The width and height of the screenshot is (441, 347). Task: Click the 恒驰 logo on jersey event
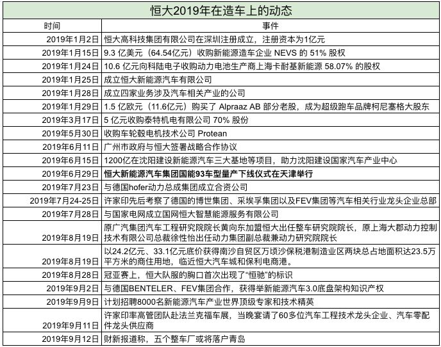[270, 275]
